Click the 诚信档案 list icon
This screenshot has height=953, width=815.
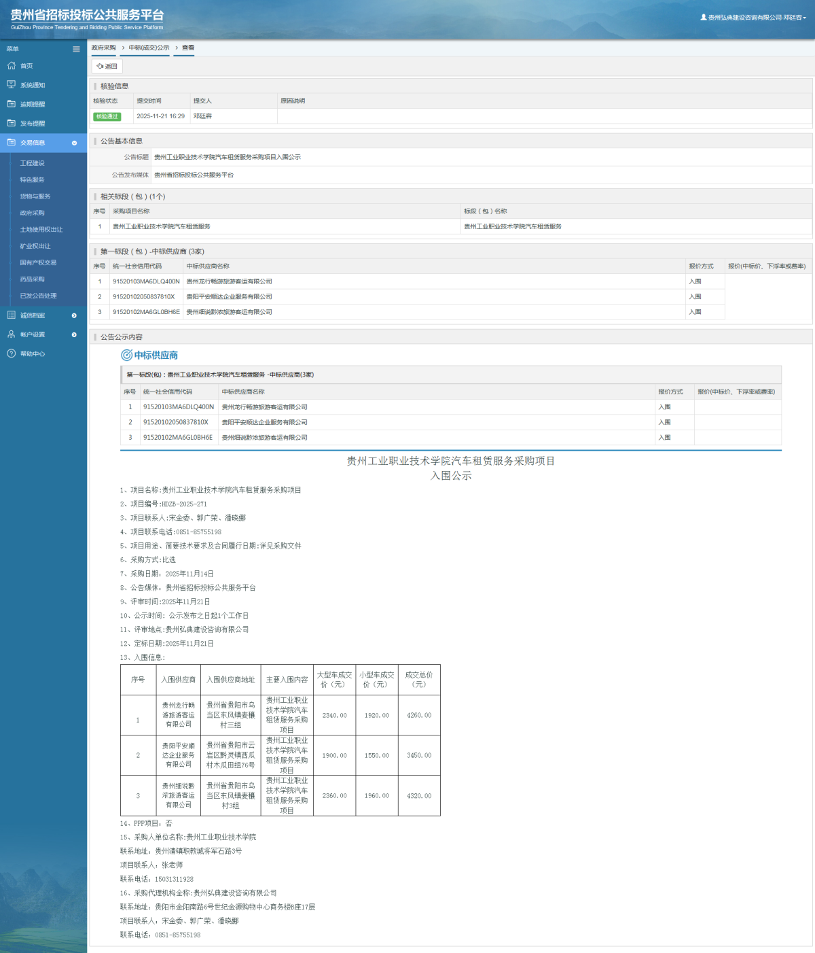11,315
